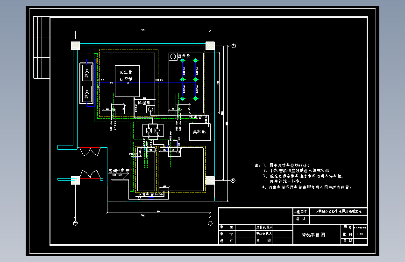This screenshot has height=262, width=405.
Task: Select the "排泥泵" label below the reactor
Action: pyautogui.click(x=144, y=103)
